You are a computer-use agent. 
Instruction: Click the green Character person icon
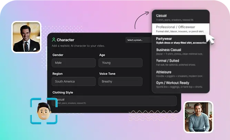pyautogui.click(x=54, y=40)
